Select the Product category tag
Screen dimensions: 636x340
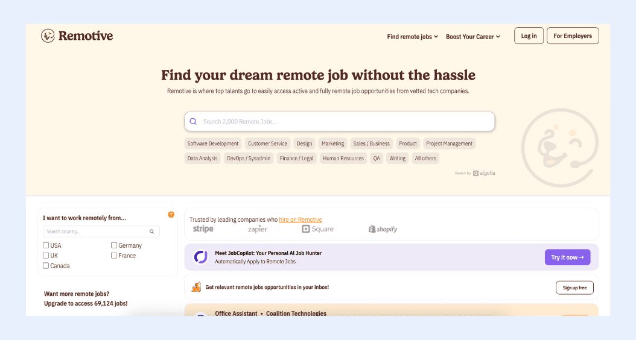click(x=408, y=143)
